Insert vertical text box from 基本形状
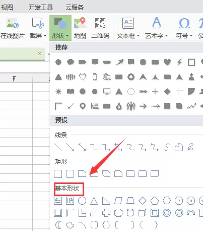The height and width of the screenshot is (231, 203). pos(70,201)
